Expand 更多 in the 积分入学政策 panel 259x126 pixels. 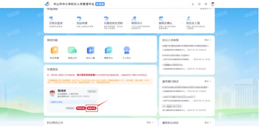pyautogui.click(x=208, y=40)
